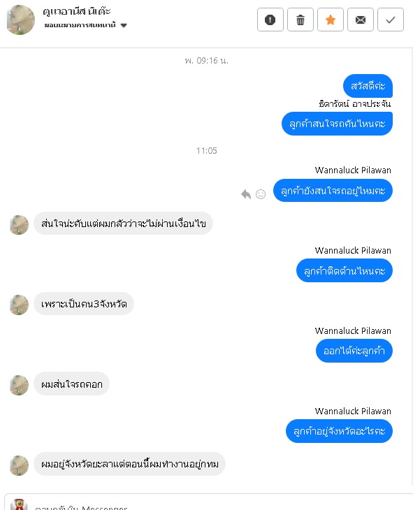Open the assign conversation label text
This screenshot has height=510, width=413.
80,25
